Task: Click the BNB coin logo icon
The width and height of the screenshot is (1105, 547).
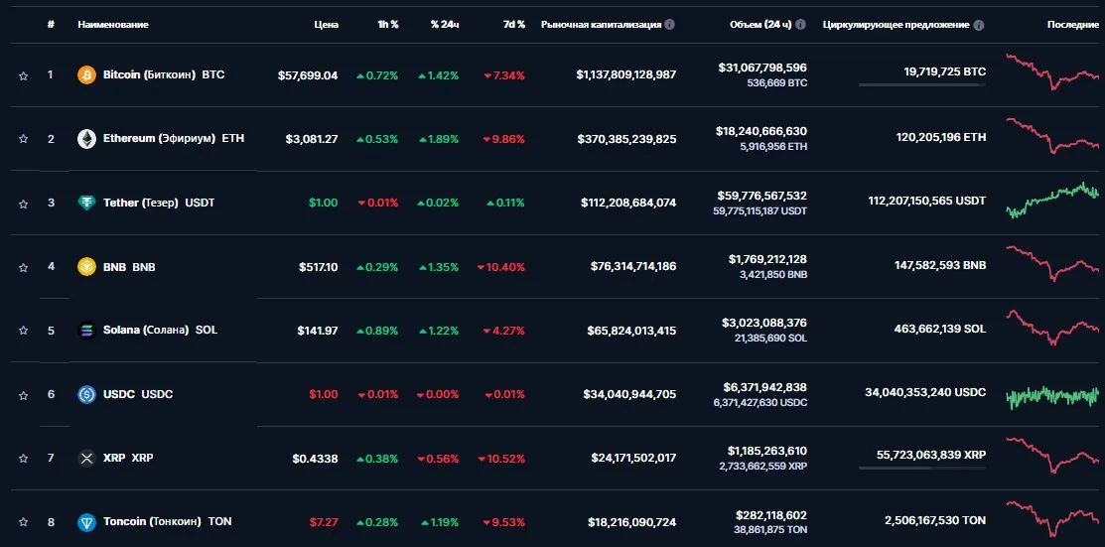Action: point(86,267)
